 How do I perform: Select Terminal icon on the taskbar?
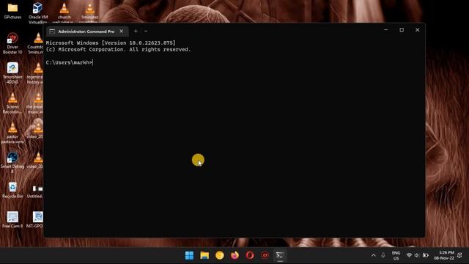point(280,255)
